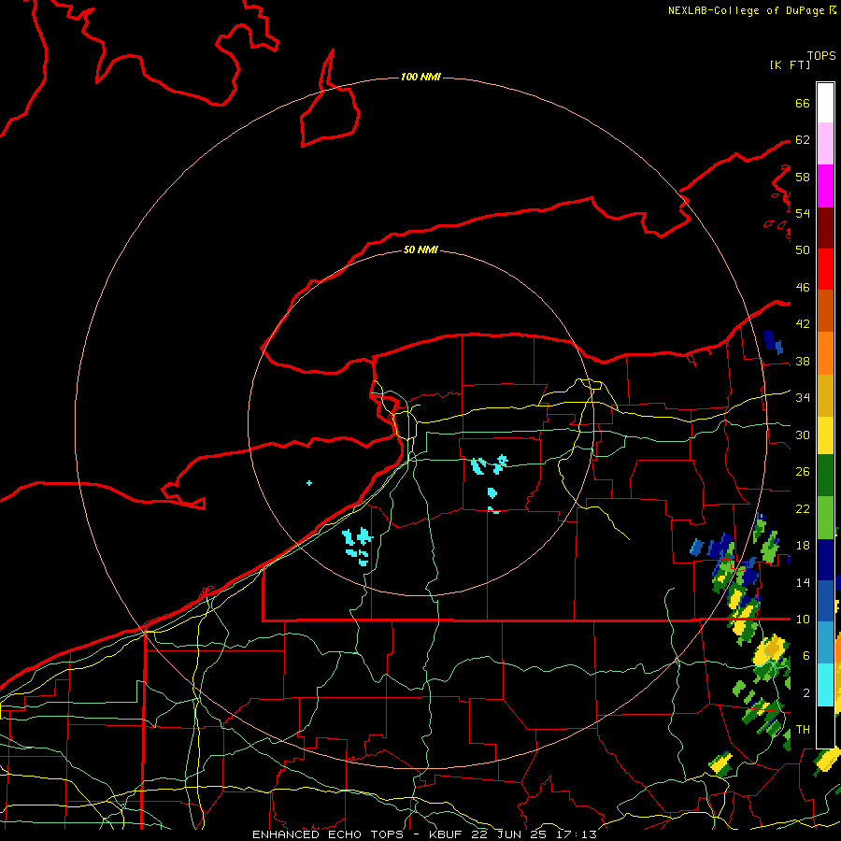Click the magenta swatch between 58 and 54
Image resolution: width=841 pixels, height=841 pixels.
click(825, 186)
